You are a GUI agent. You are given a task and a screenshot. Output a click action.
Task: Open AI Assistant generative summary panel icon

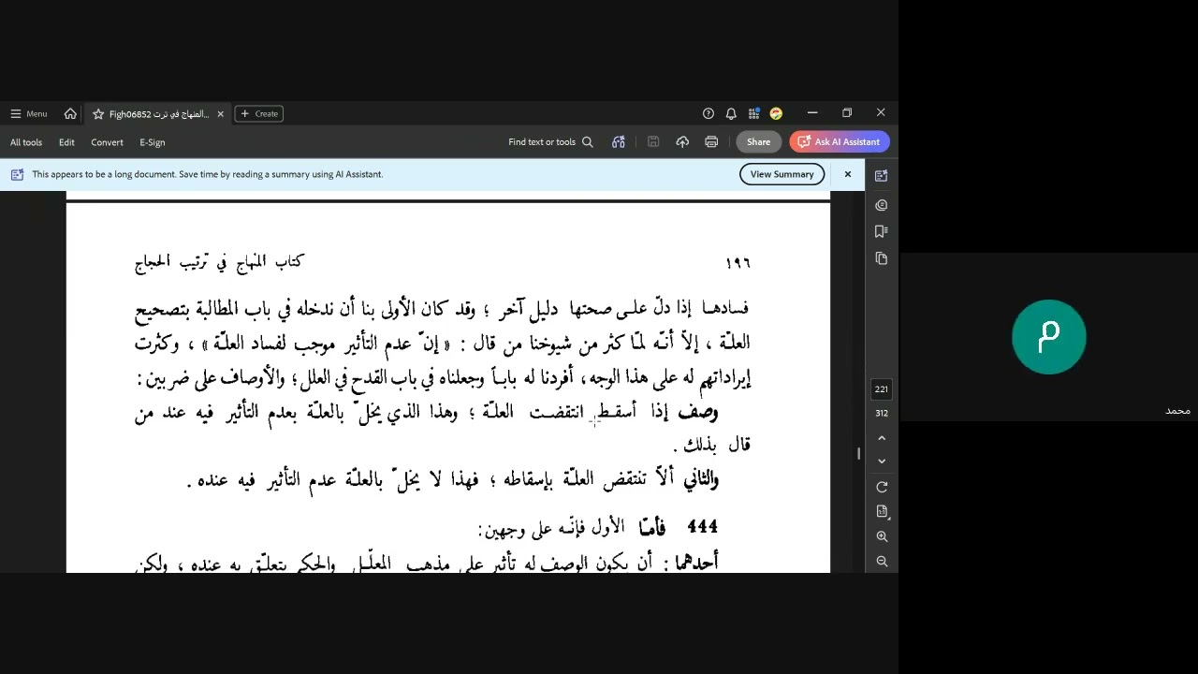pyautogui.click(x=882, y=176)
